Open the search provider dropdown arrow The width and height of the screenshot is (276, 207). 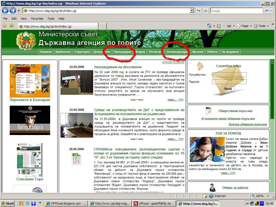(271, 11)
